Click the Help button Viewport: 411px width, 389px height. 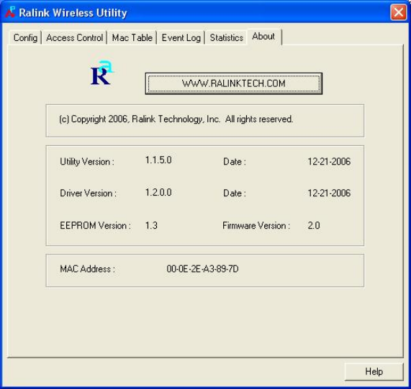coord(374,372)
